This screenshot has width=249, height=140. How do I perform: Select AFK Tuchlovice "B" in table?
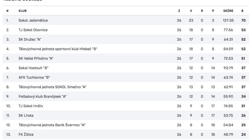pos(34,77)
